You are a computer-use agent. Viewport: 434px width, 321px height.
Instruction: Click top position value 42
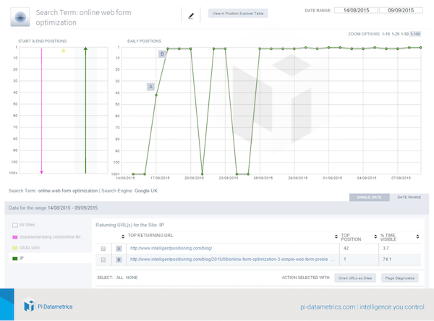click(346, 248)
